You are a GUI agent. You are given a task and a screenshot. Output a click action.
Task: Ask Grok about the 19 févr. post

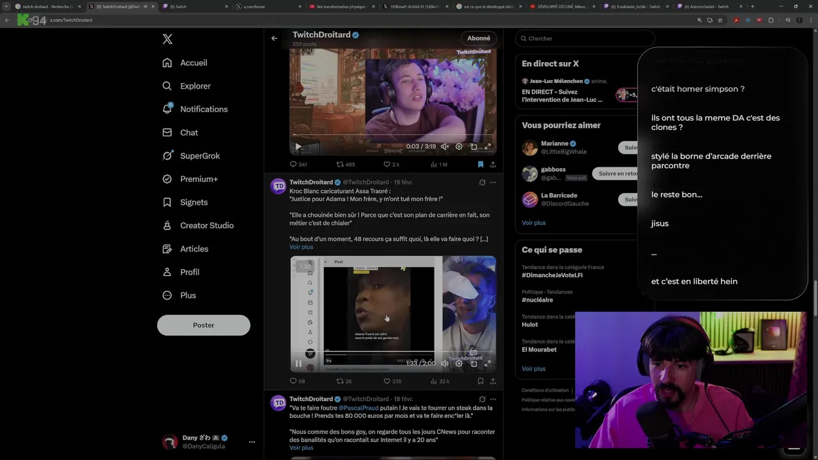pos(482,182)
